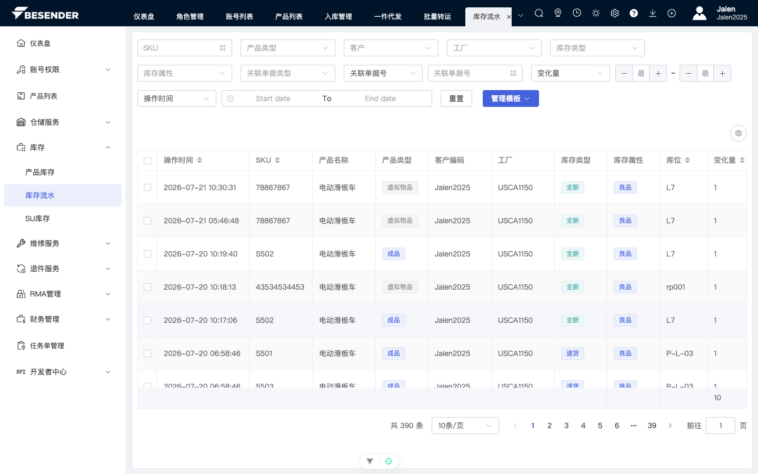Sort by 变化量 column arrows

coord(742,160)
